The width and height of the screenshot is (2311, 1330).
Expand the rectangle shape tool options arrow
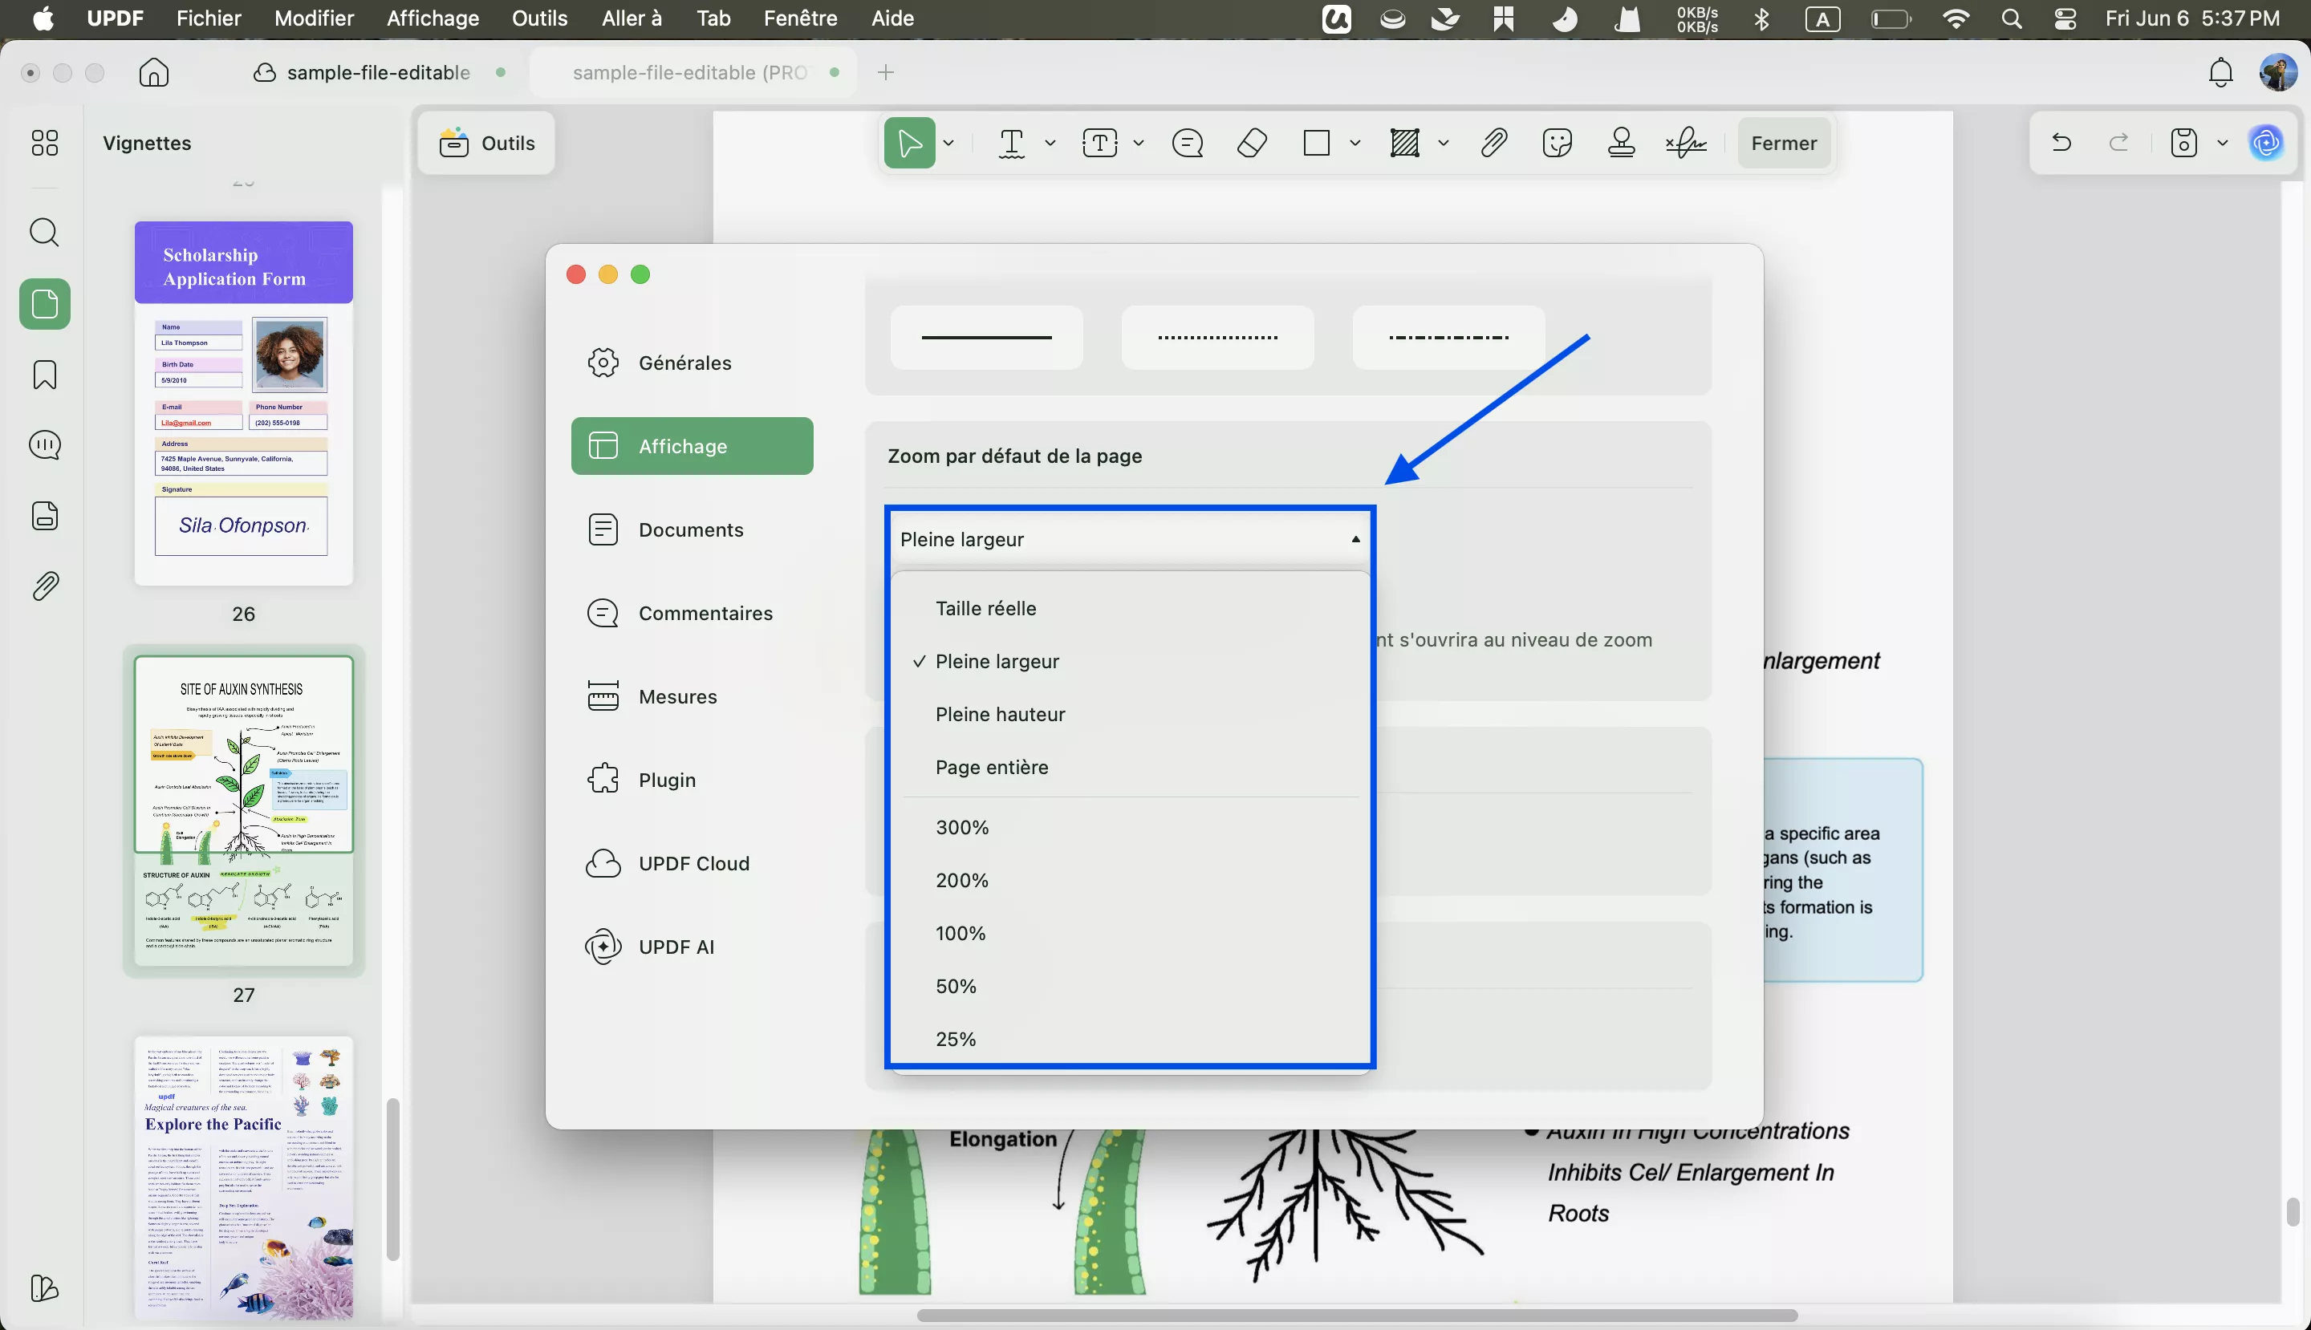(x=1355, y=144)
